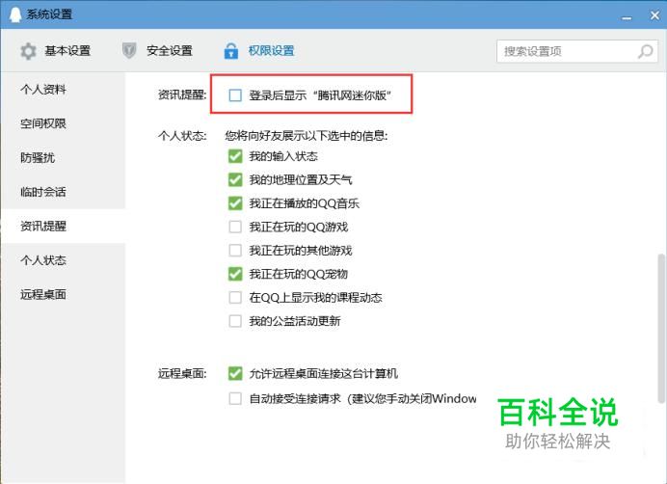This screenshot has width=667, height=484.
Task: Check 我的公益活动更新
Action: click(235, 320)
